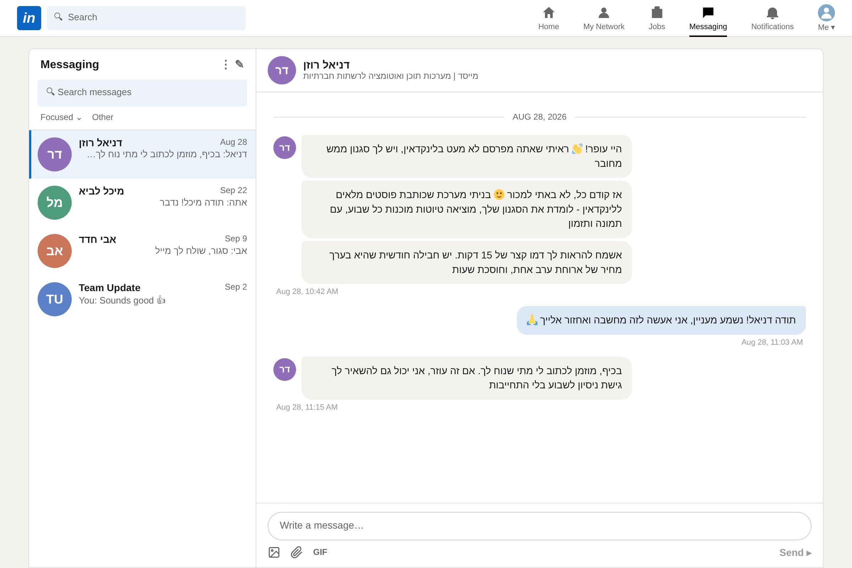Click the AUG 28, 2026 date separator label

tap(539, 117)
